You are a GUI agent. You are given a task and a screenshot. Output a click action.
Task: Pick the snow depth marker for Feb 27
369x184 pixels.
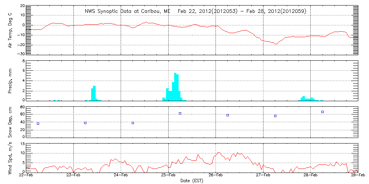275,116
